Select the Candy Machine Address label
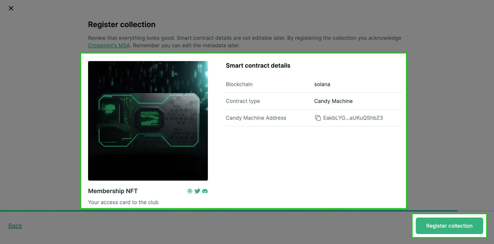This screenshot has width=494, height=244. pyautogui.click(x=256, y=118)
